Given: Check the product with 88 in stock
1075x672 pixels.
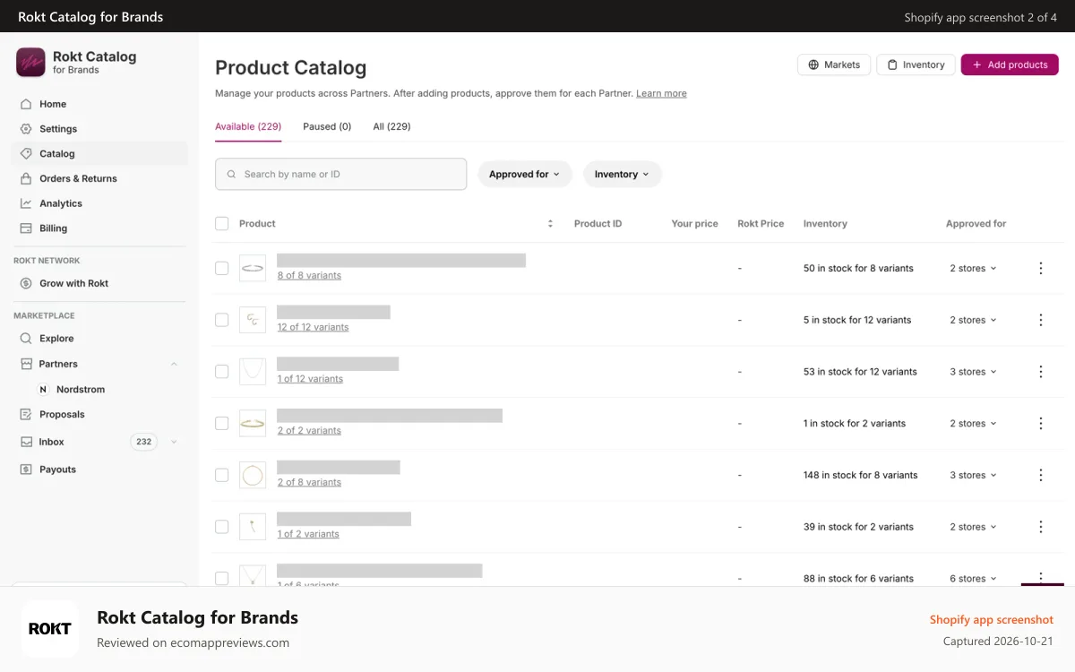Looking at the screenshot, I should click(222, 579).
